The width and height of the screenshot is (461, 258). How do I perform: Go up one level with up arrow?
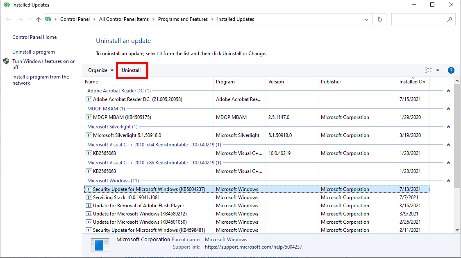click(38, 19)
